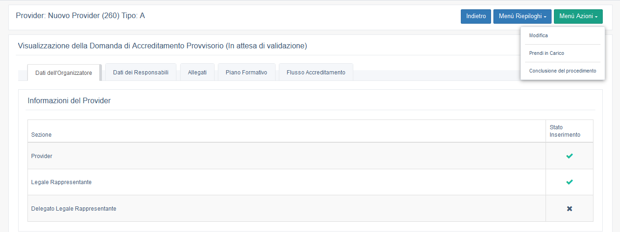Collapse the Menù Azioni dropdown
Viewport: 620px width, 232px height.
pyautogui.click(x=578, y=16)
